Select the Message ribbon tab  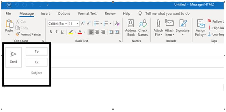tap(27, 13)
